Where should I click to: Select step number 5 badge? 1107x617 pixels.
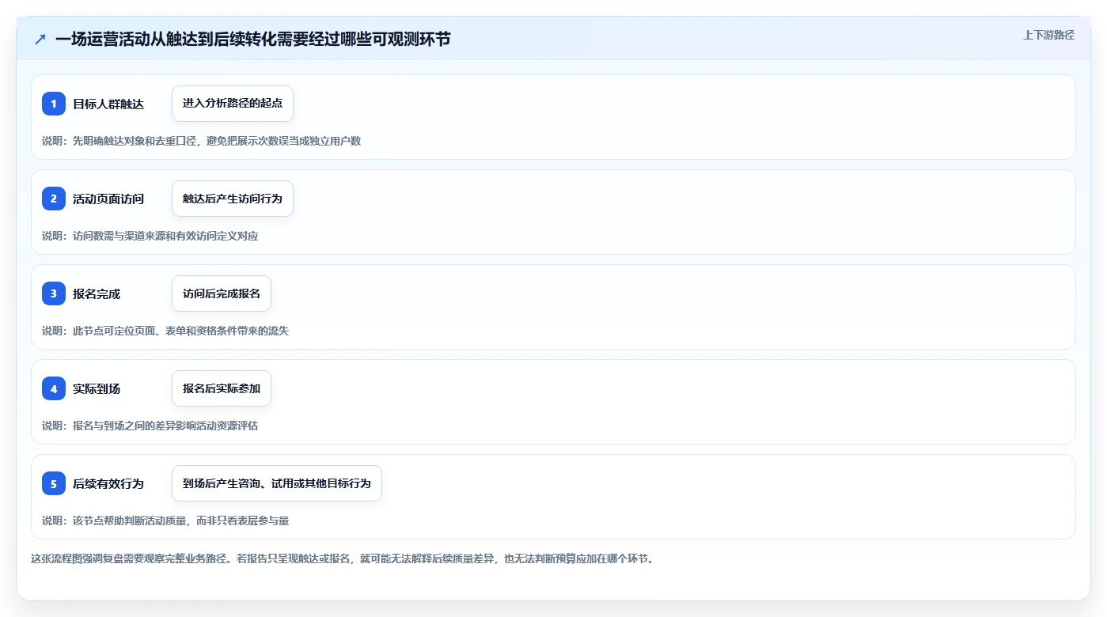pyautogui.click(x=54, y=483)
